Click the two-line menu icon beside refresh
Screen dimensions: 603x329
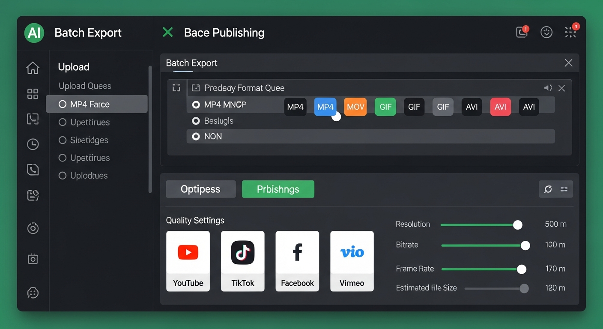[564, 189]
